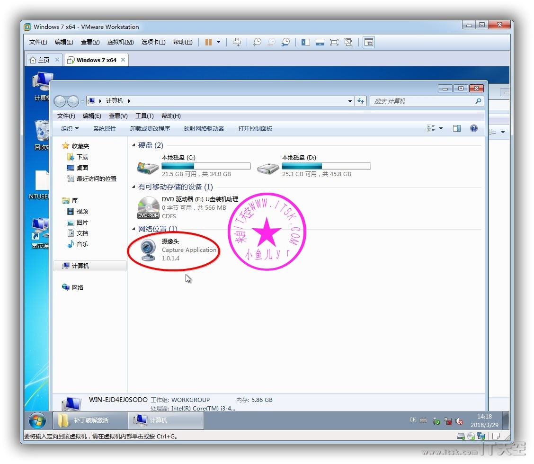This screenshot has height=464, width=534.
Task: Switch to the 主页 tab
Action: (x=40, y=60)
